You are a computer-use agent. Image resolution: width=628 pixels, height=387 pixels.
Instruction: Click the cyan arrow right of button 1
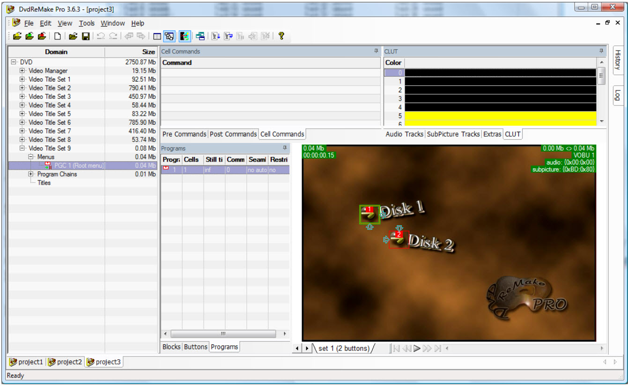click(383, 215)
